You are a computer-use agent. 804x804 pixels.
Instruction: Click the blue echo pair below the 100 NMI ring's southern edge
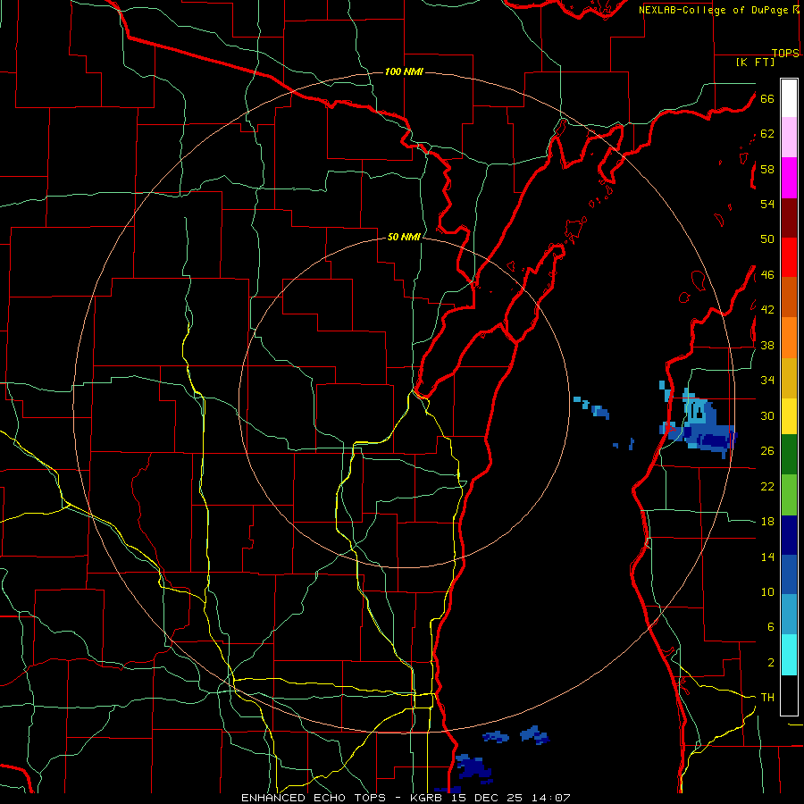515,735
